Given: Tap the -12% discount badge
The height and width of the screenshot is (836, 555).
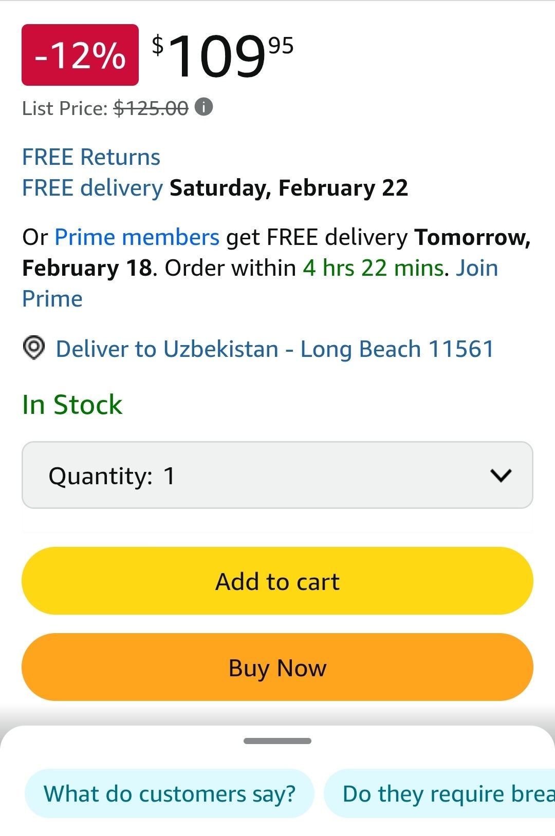Looking at the screenshot, I should (x=80, y=55).
